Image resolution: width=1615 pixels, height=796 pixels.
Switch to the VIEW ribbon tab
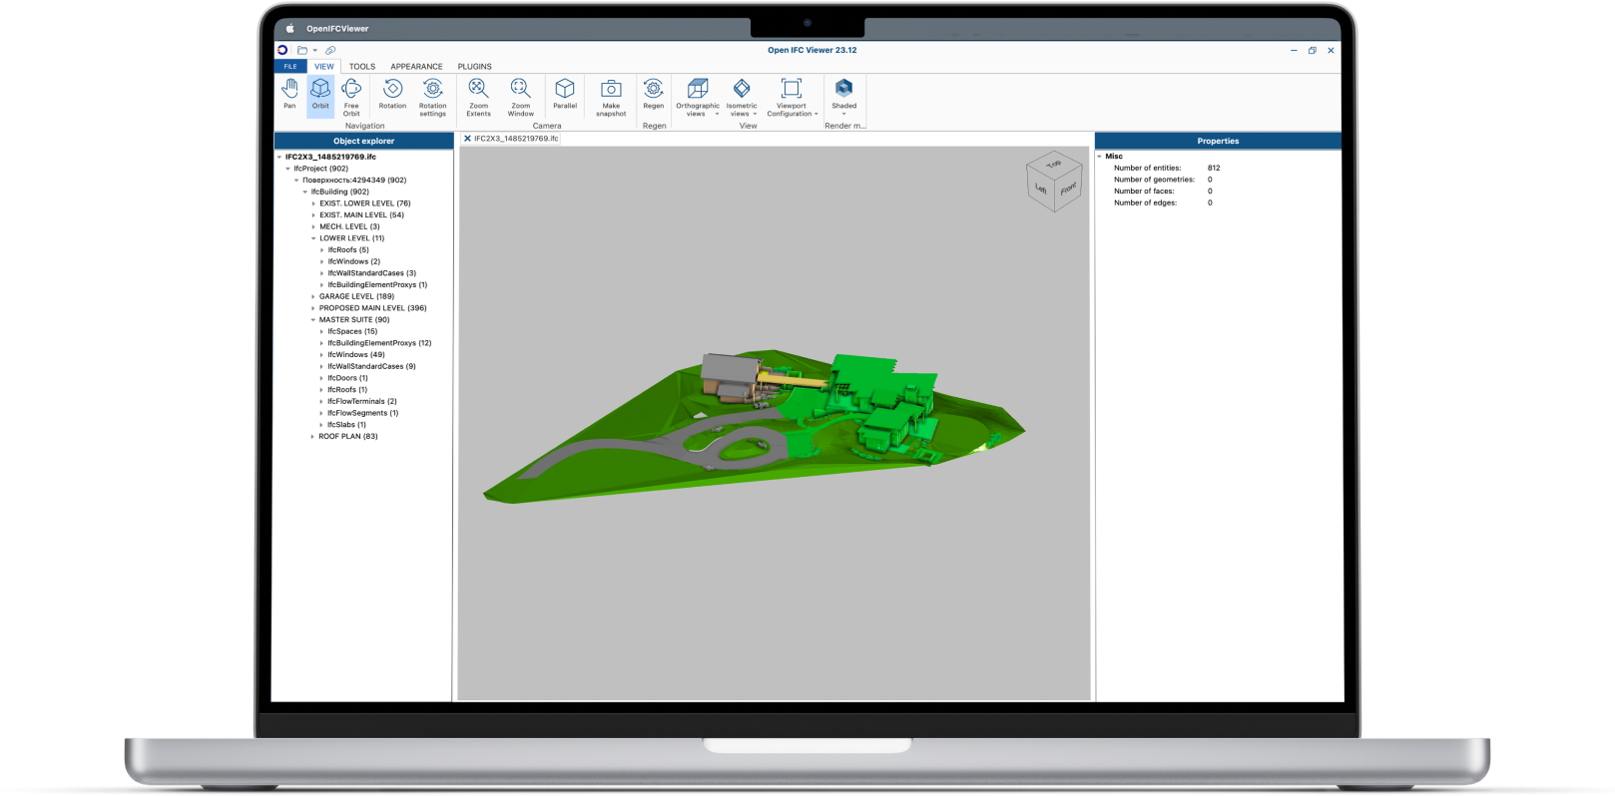(x=324, y=67)
